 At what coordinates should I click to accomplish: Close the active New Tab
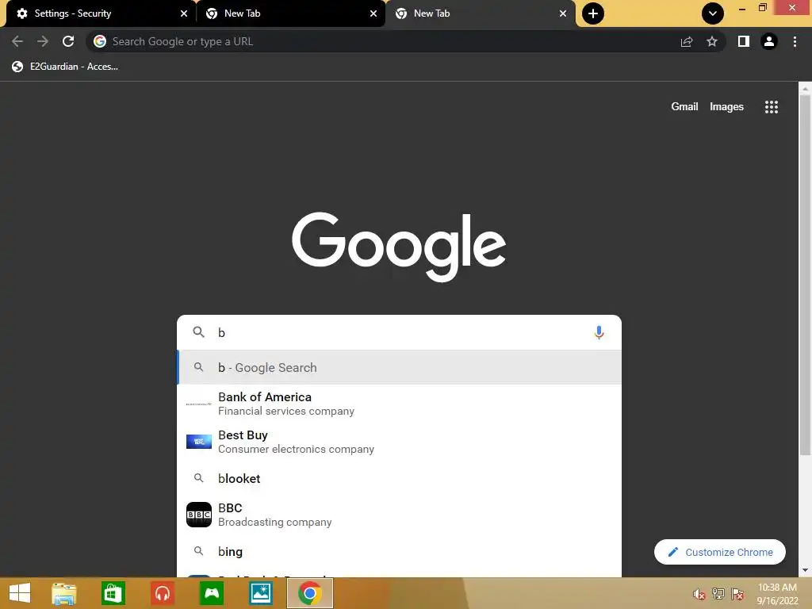563,13
